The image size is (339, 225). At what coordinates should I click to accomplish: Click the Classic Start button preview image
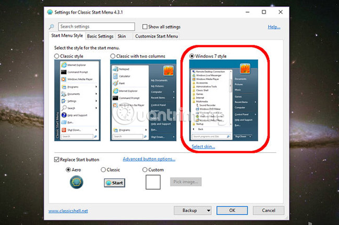pyautogui.click(x=115, y=183)
